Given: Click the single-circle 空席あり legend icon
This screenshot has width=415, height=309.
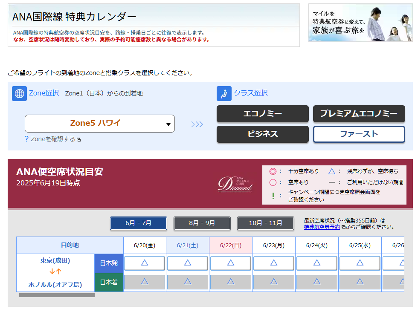Looking at the screenshot, I should coord(273,182).
